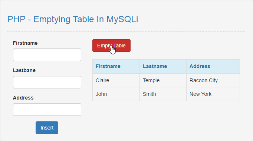Click the Claire table cell
Image resolution: width=253 pixels, height=141 pixels.
pos(116,80)
